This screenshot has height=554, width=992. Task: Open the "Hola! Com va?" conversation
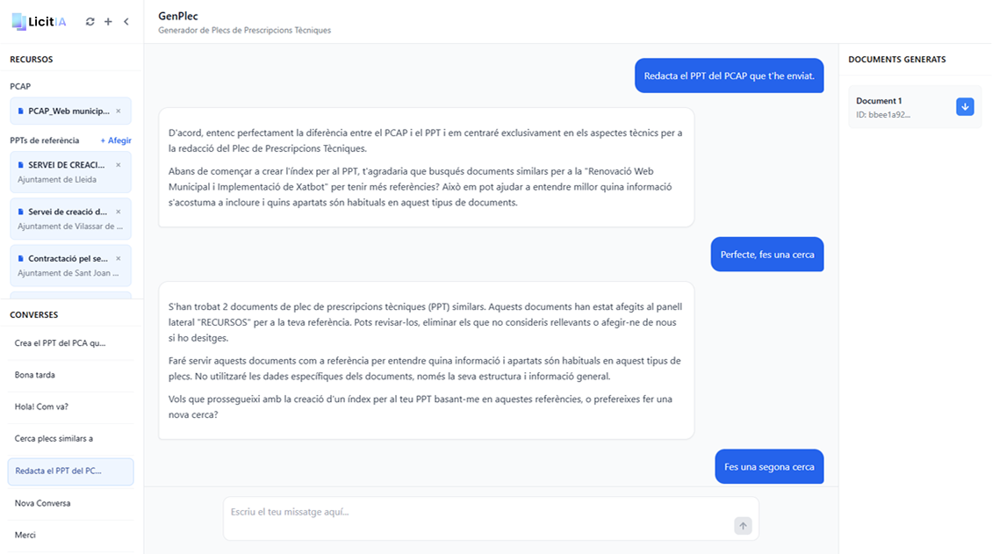click(x=41, y=407)
